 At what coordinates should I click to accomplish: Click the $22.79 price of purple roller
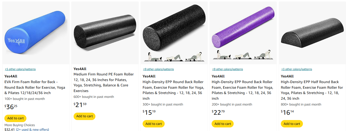tap(218, 112)
